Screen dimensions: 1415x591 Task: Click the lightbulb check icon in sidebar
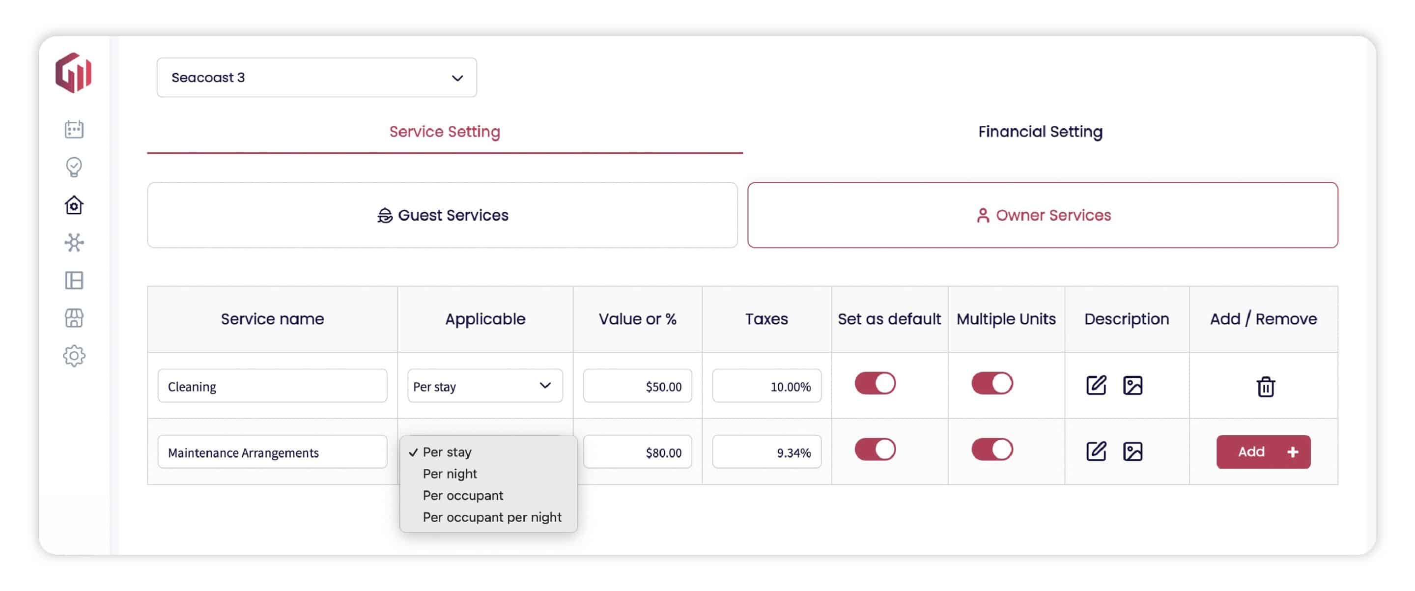[x=74, y=167]
